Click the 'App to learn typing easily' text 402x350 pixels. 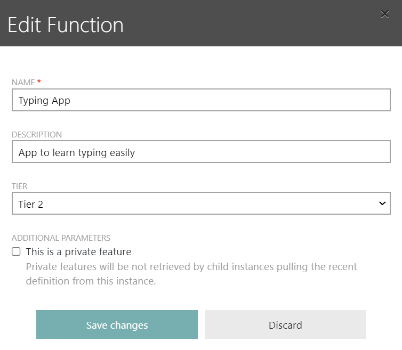(77, 153)
